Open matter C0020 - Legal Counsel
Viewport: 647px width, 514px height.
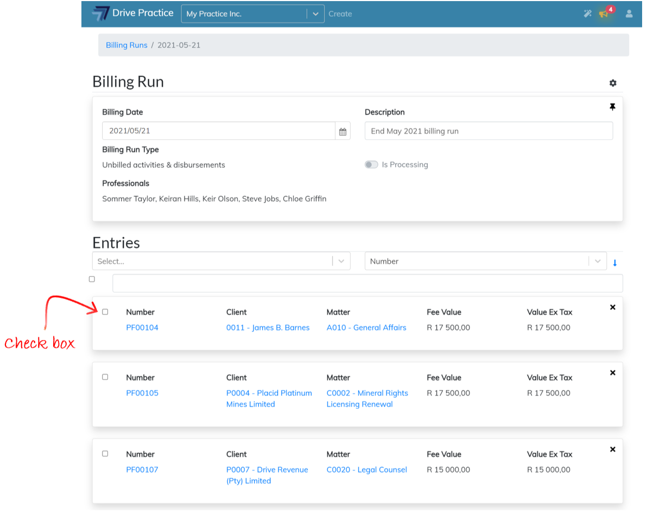coord(366,469)
